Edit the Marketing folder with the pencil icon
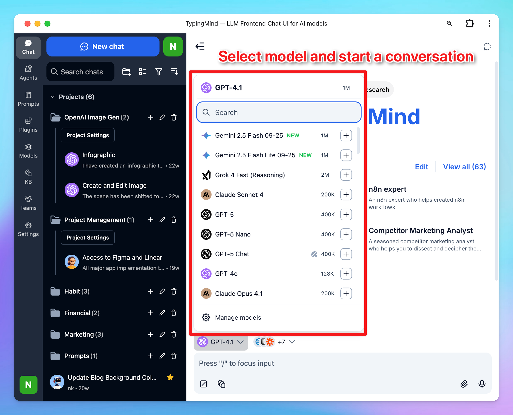This screenshot has width=513, height=415. click(x=162, y=334)
